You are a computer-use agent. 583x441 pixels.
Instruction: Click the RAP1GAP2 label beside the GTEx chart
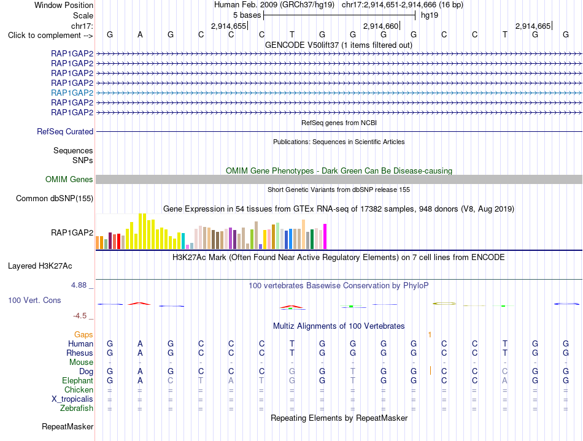click(72, 232)
